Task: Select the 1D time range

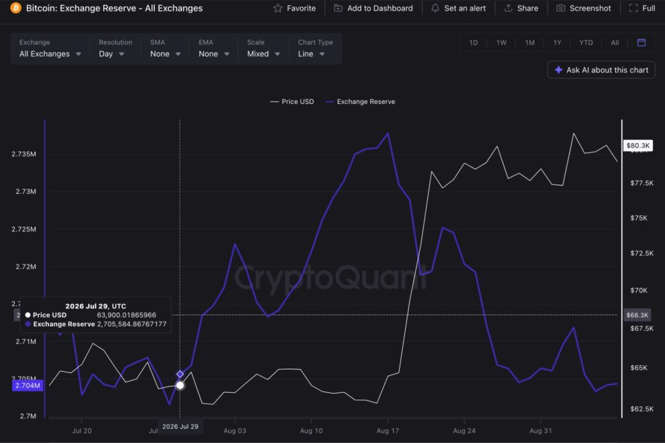Action: coord(474,42)
